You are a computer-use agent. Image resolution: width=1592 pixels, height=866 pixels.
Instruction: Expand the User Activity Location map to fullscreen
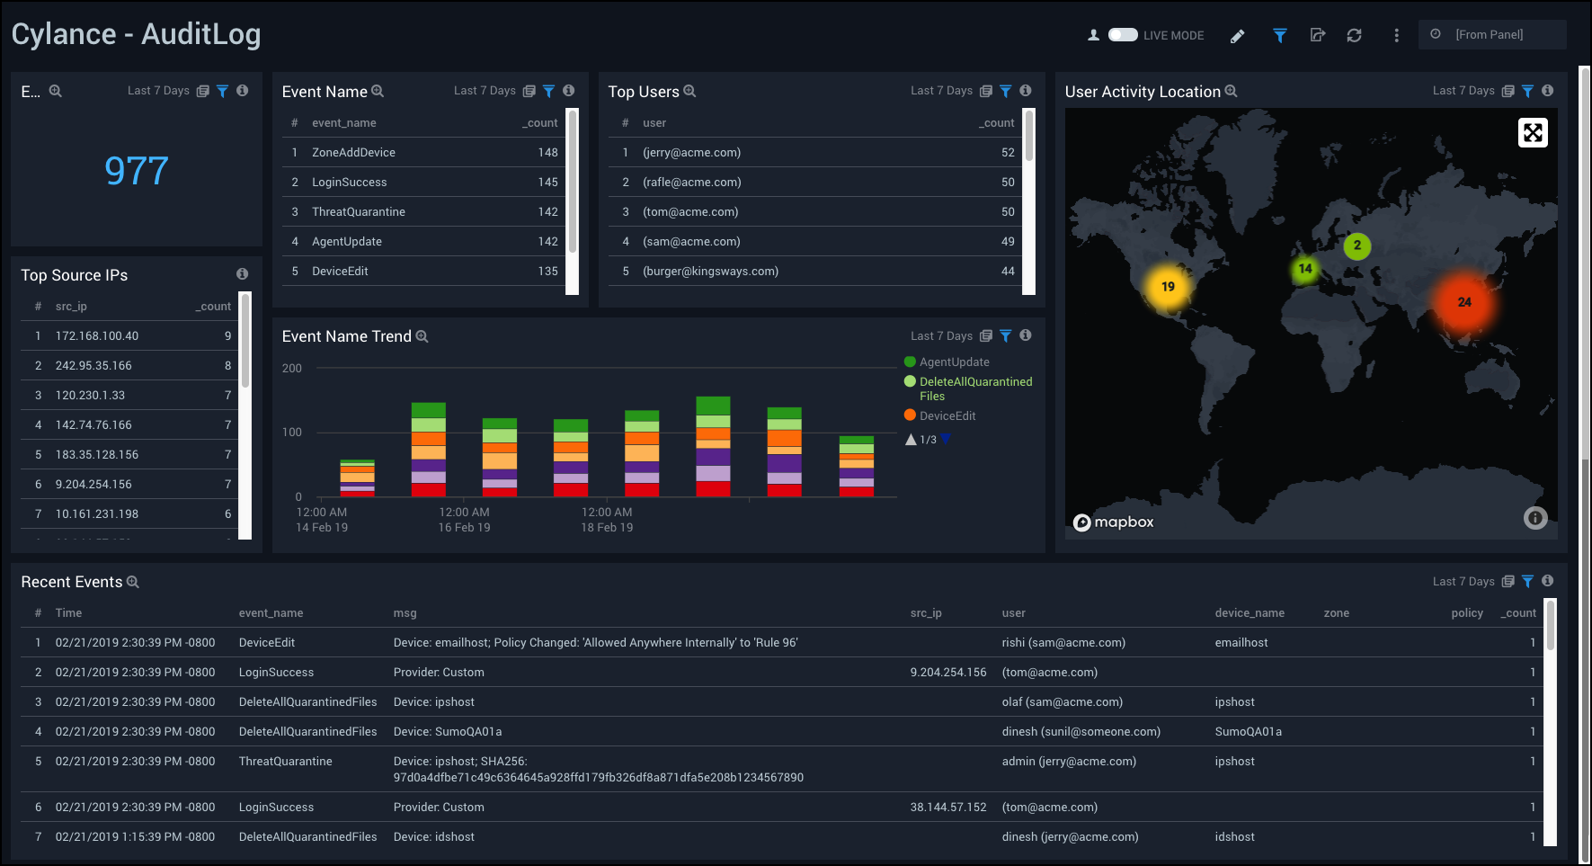point(1533,132)
